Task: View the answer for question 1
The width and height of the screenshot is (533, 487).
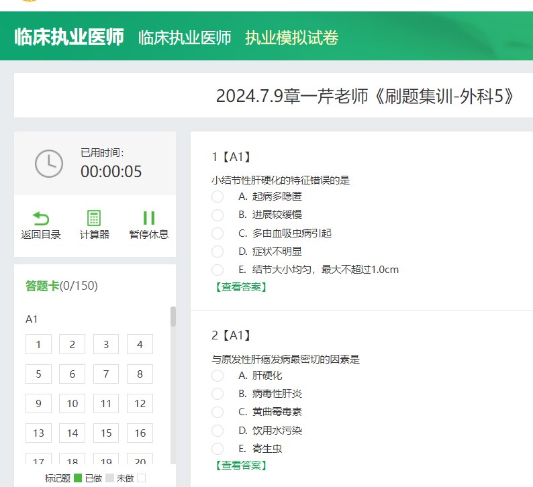Action: click(x=241, y=287)
